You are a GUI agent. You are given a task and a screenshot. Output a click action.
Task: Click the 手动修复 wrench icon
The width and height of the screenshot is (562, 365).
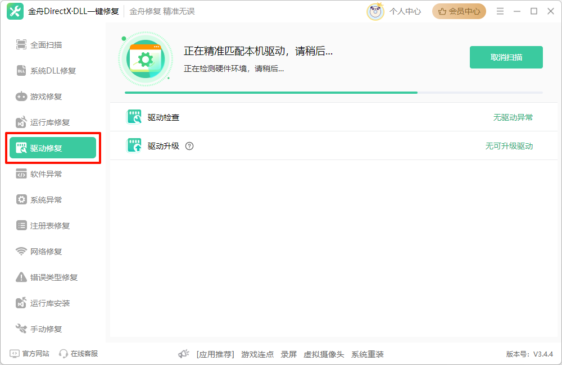tap(21, 328)
